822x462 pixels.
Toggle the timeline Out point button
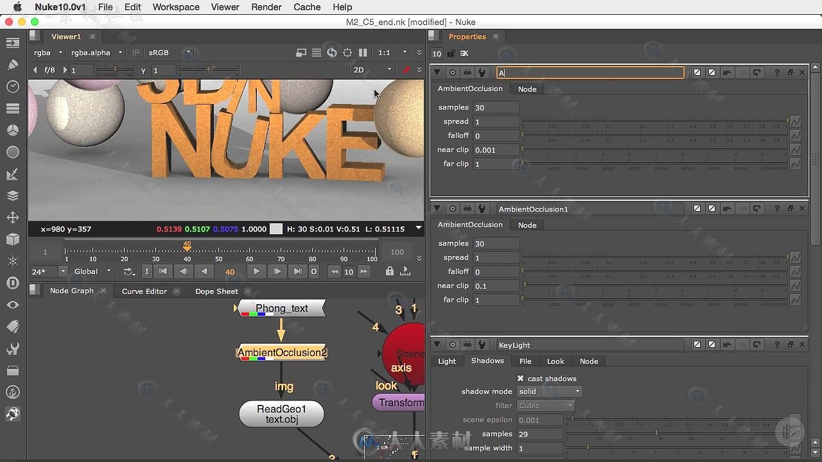314,271
